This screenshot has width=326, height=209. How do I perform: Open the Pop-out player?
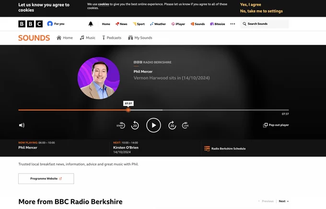(x=276, y=125)
